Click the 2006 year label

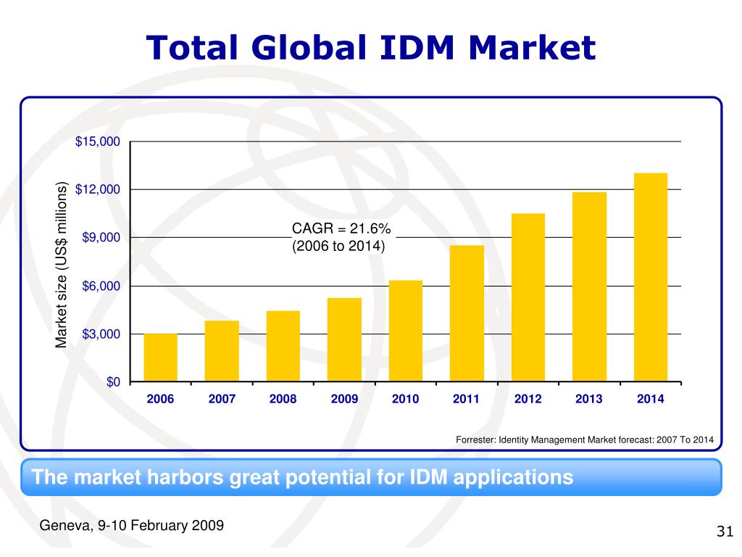[160, 399]
